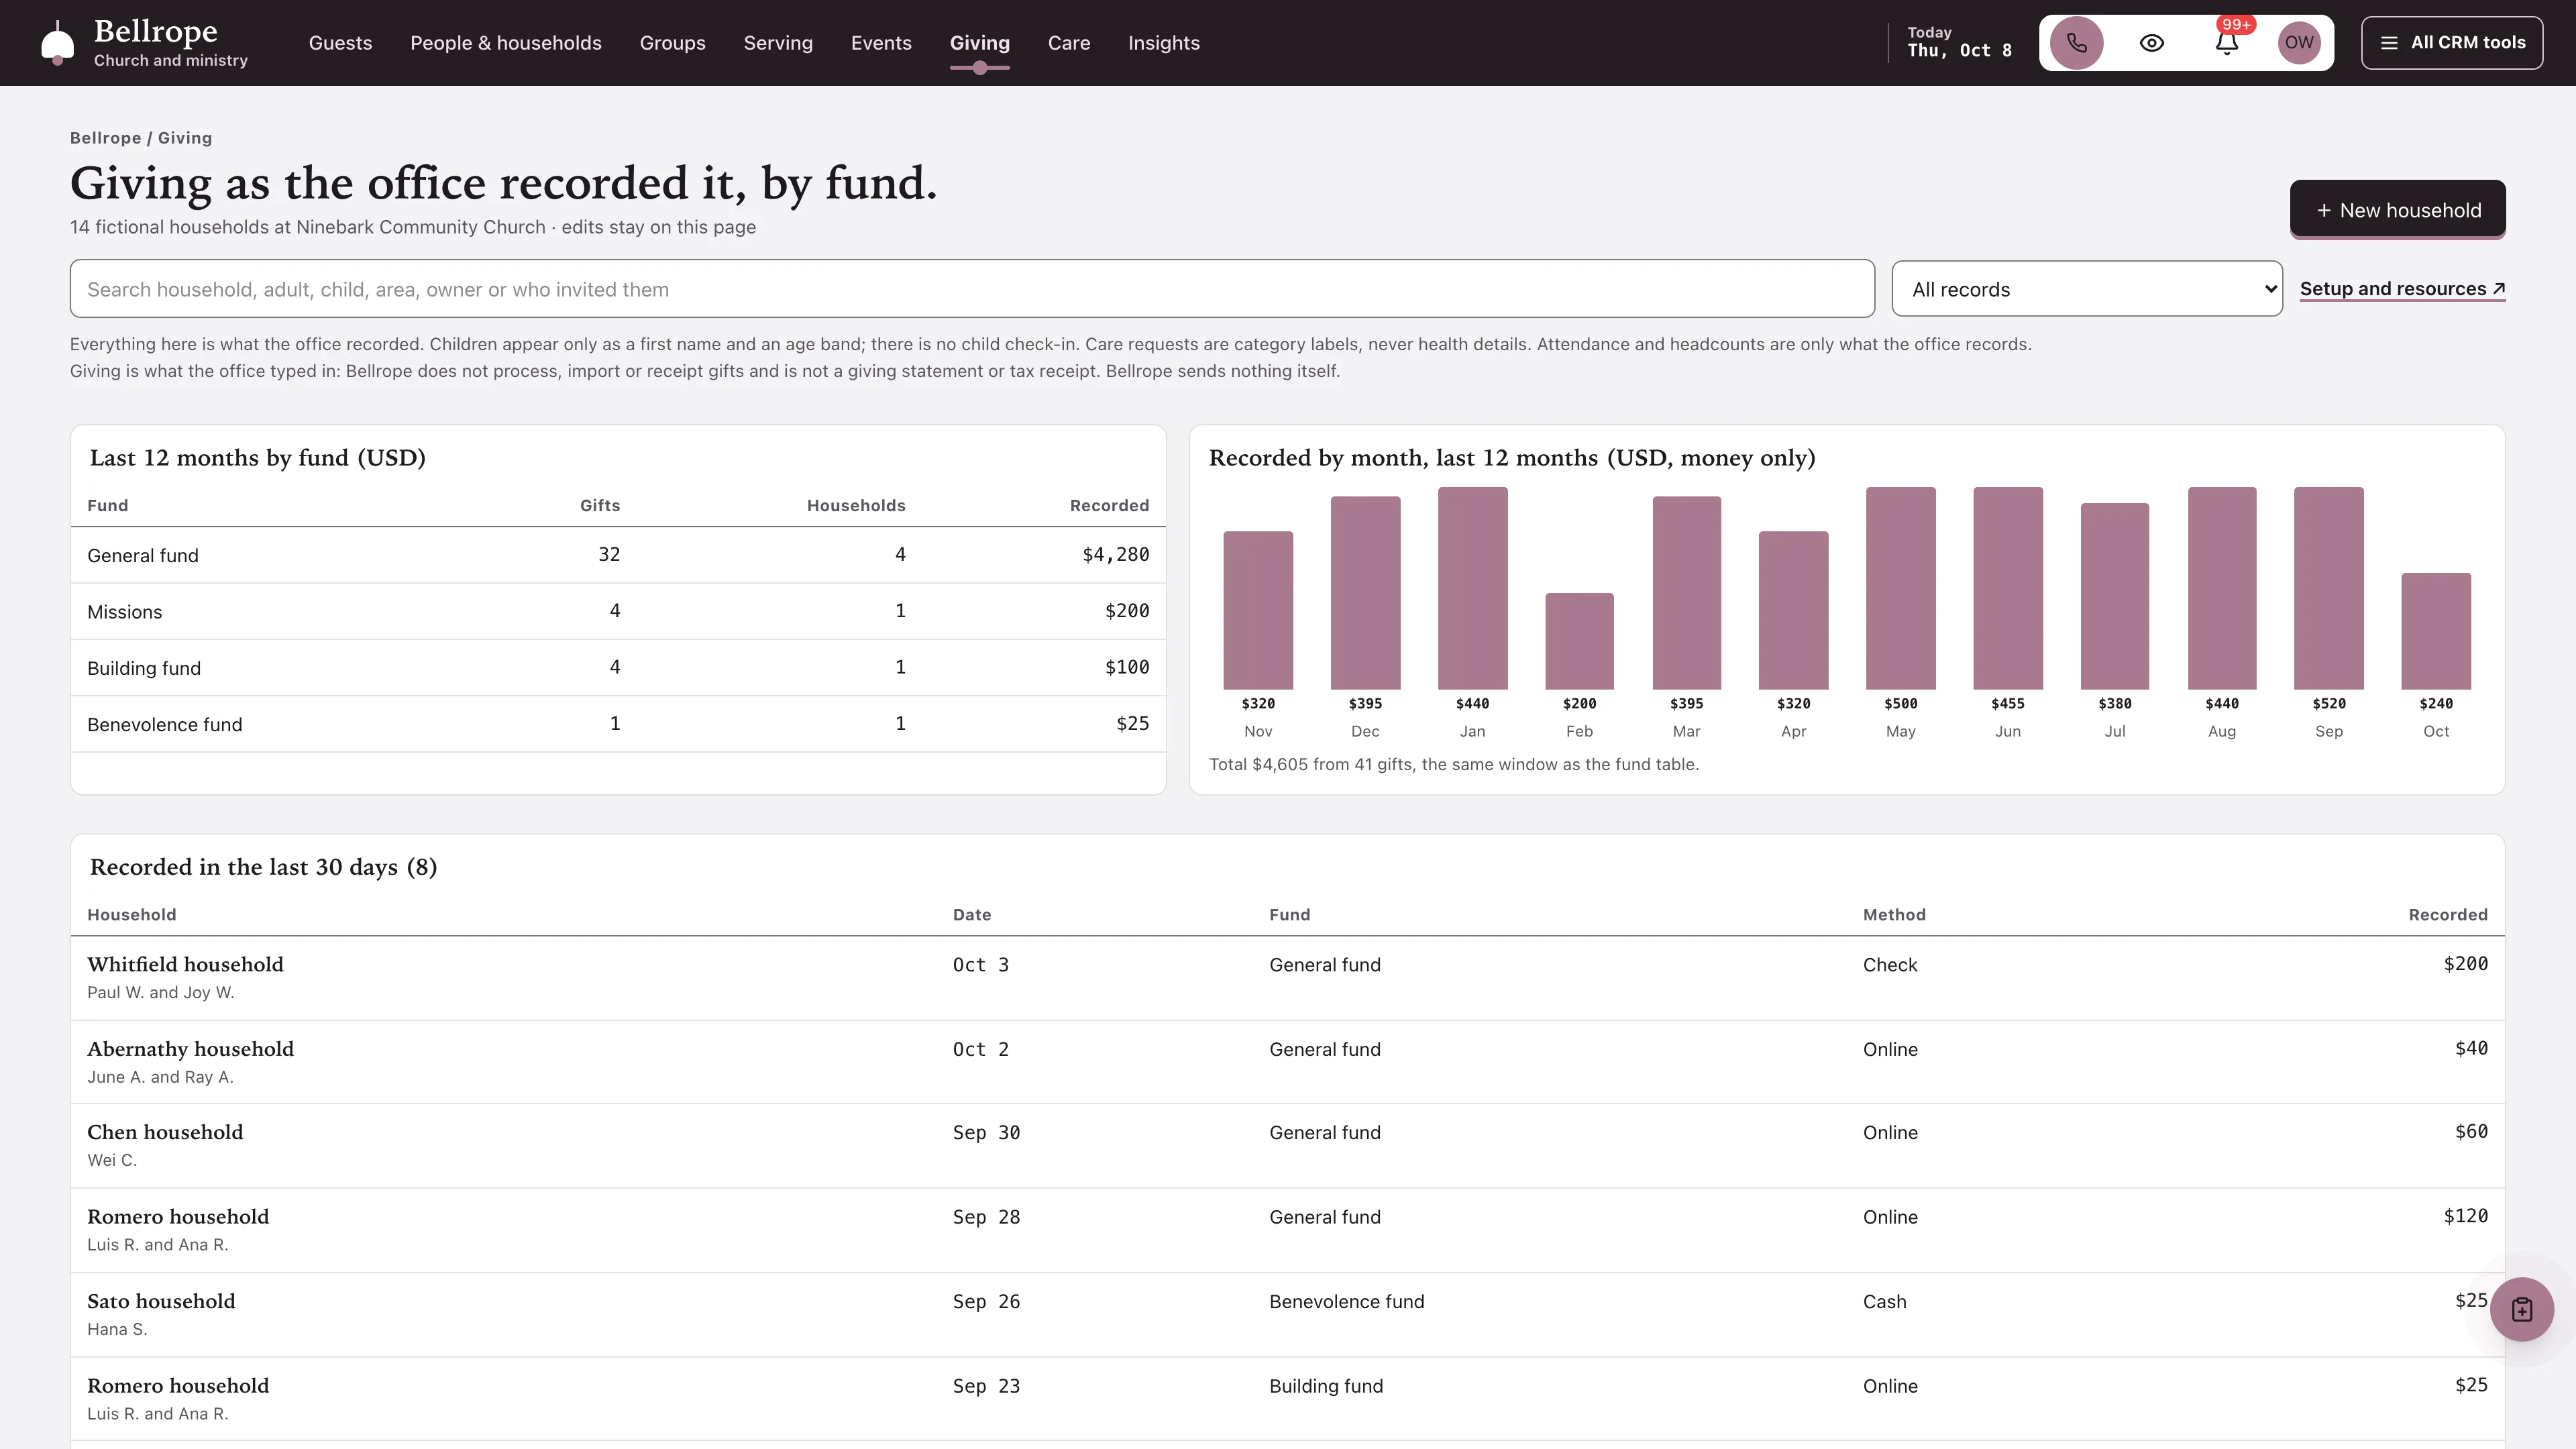Focus the household search field
Viewport: 2576px width, 1449px height.
coord(971,289)
